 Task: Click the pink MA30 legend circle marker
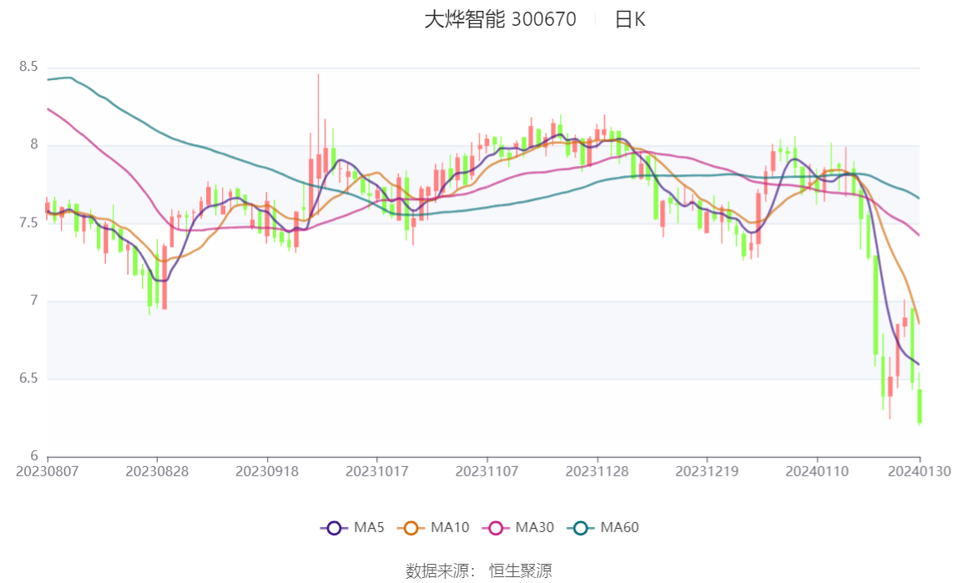click(496, 528)
